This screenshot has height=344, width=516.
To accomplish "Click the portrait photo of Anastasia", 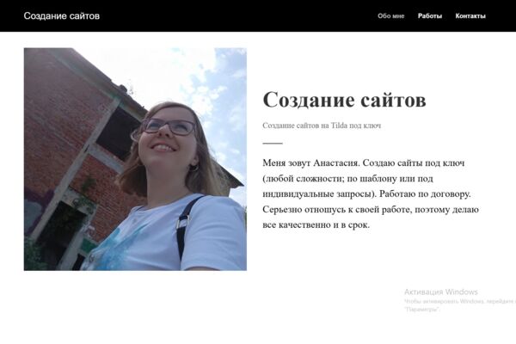I will coord(135,159).
